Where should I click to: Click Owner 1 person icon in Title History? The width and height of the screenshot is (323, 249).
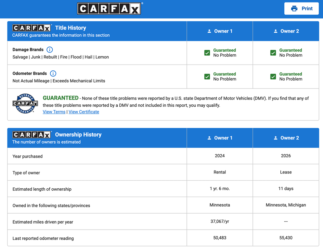tap(209, 31)
